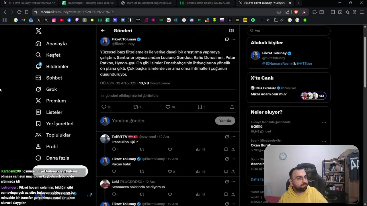Reload the page
The width and height of the screenshot is (367, 206).
19,12
